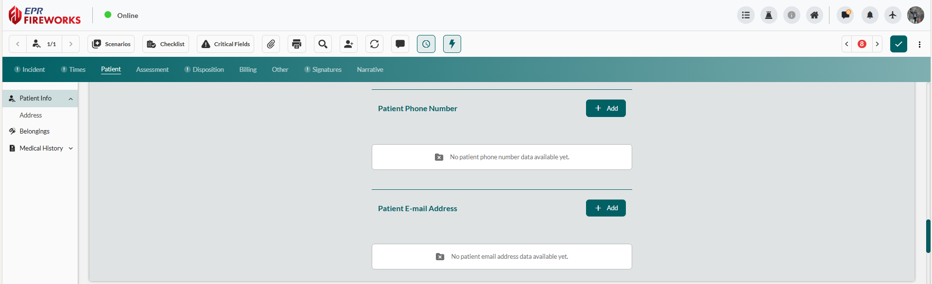932x284 pixels.
Task: Toggle the clock icon button
Action: click(426, 44)
